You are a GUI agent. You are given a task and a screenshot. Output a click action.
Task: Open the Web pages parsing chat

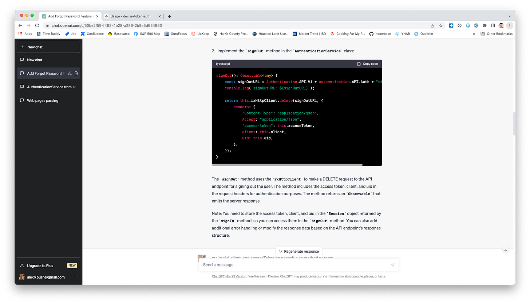point(48,100)
